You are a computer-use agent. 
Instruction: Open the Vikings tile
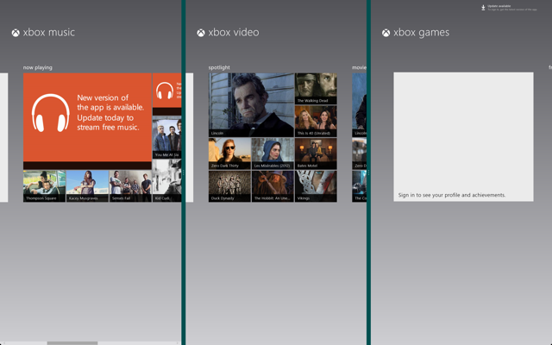pos(316,186)
